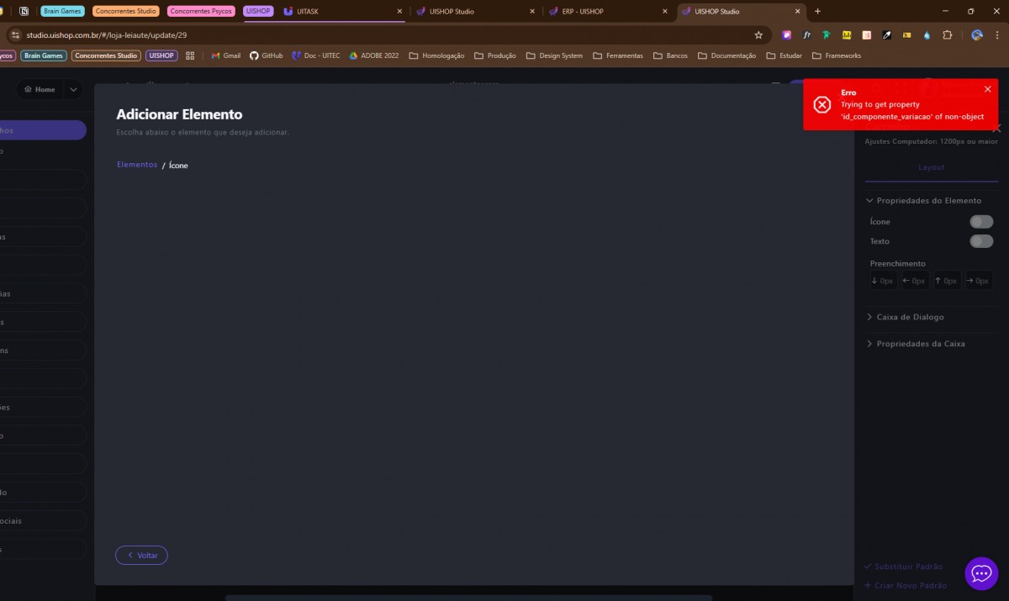
Task: Go back via Elementos breadcrumb link
Action: (x=136, y=165)
